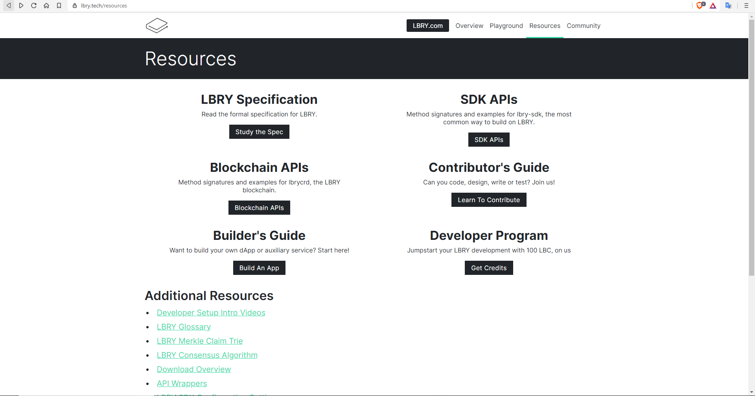
Task: View site security via the lock icon
Action: 74,6
